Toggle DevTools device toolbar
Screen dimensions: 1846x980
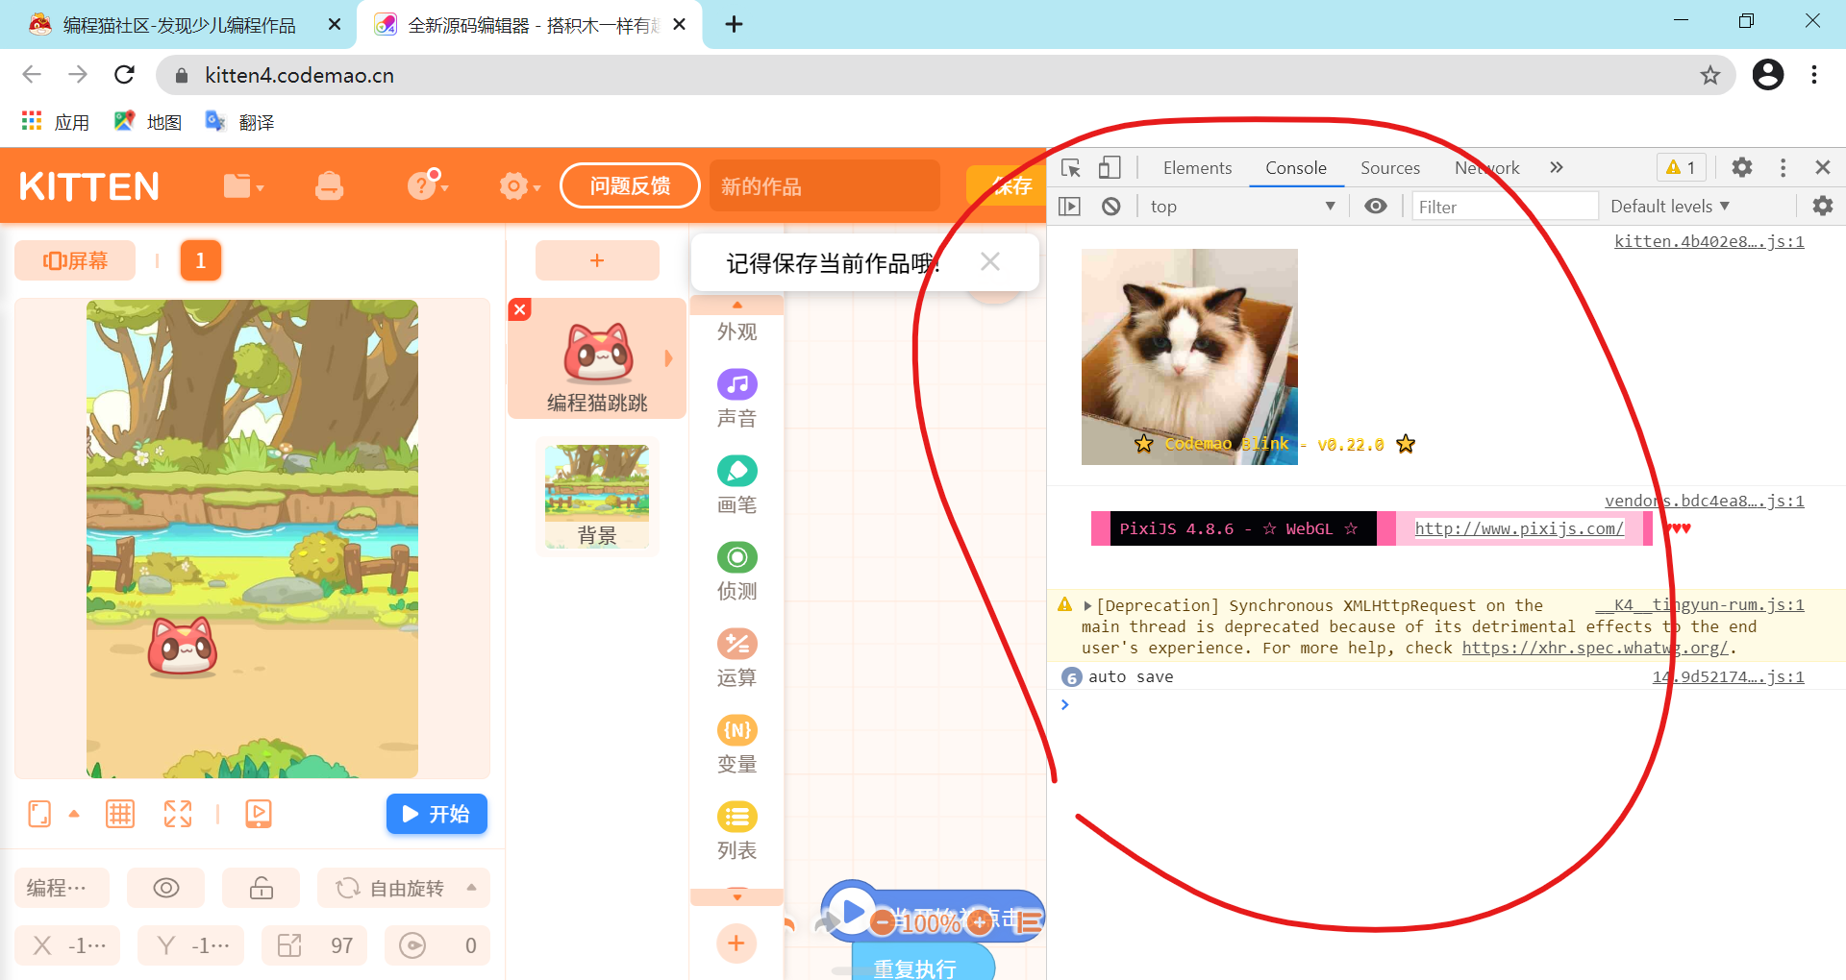click(x=1110, y=168)
